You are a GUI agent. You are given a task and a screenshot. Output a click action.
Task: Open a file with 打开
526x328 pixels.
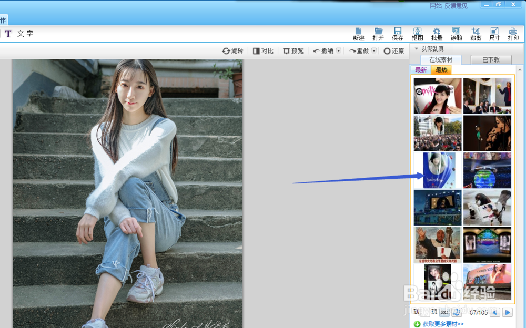(378, 34)
